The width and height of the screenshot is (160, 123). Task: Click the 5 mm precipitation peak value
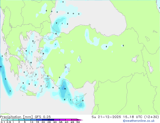click(x=65, y=89)
